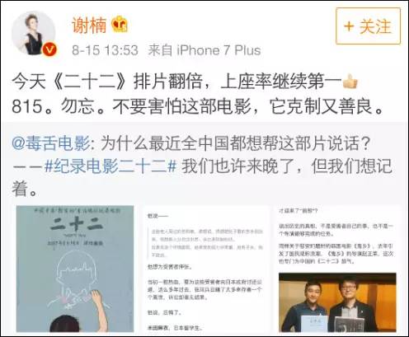The image size is (409, 337).
Task: Click the crown membership icon beside the name
Action: pyautogui.click(x=120, y=24)
